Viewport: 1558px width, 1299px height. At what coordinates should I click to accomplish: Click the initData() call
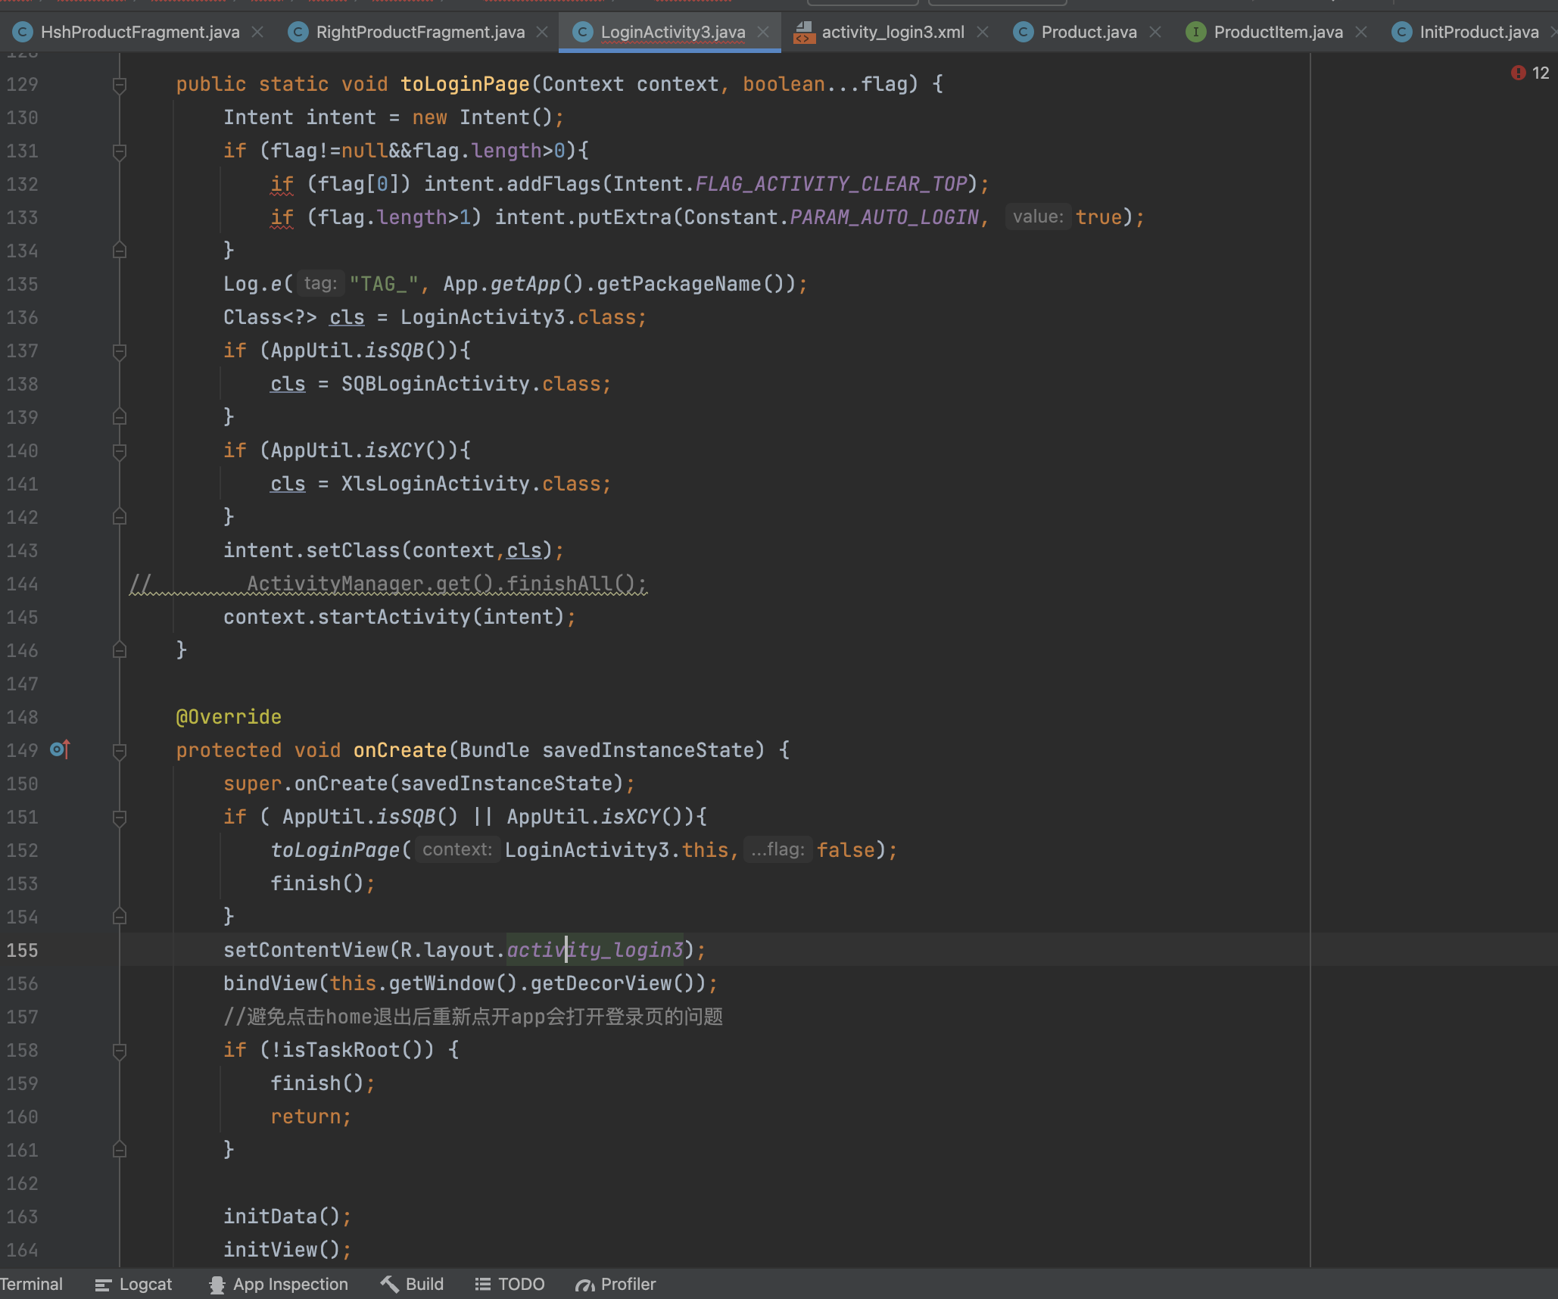287,1216
